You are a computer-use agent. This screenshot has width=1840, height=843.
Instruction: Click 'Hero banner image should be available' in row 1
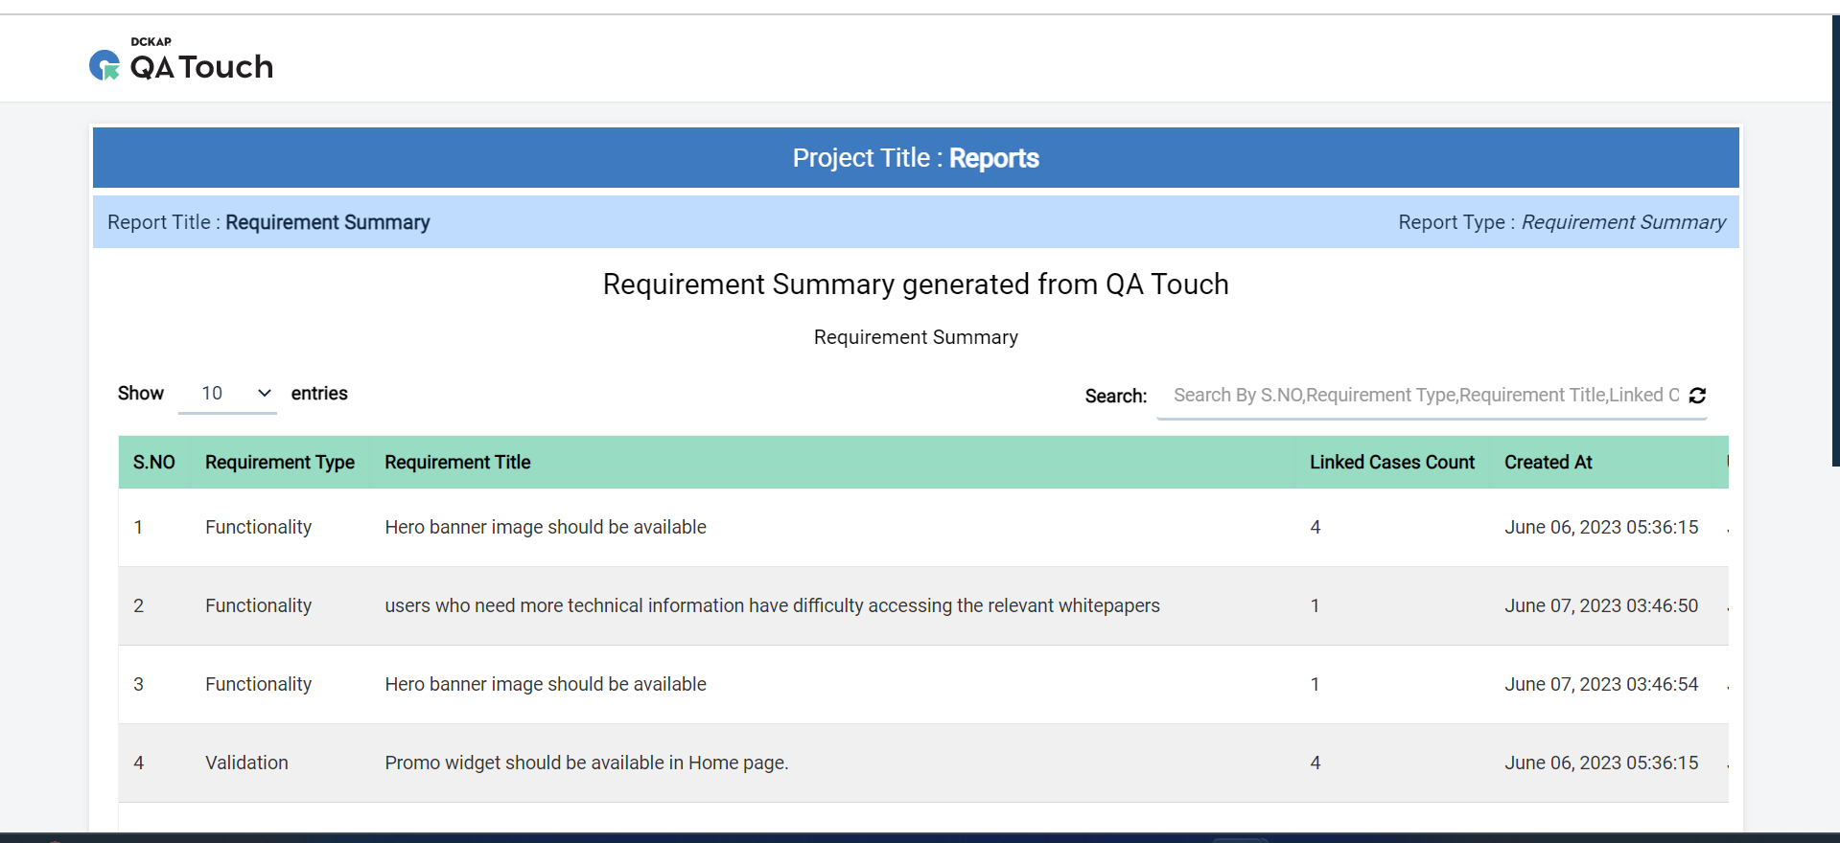[546, 527]
